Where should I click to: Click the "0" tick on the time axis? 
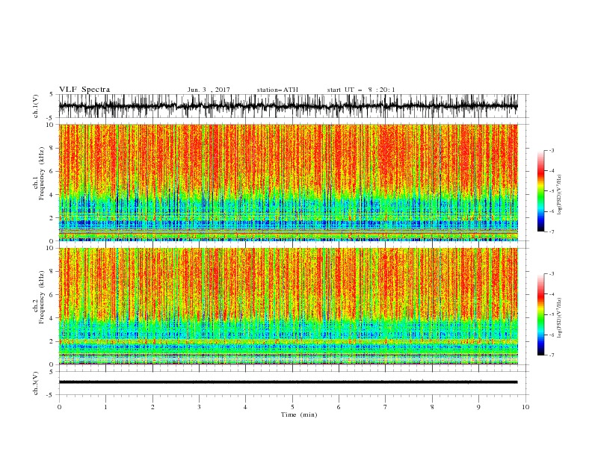click(59, 407)
